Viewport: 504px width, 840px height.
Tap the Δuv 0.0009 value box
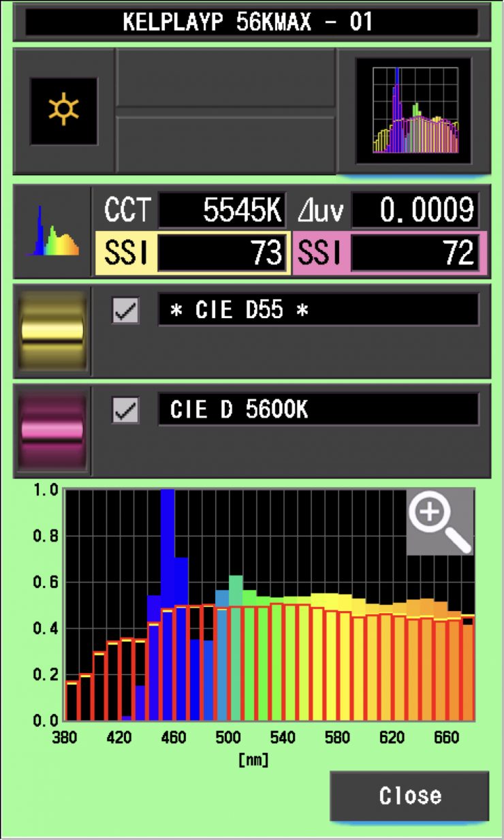(x=415, y=211)
